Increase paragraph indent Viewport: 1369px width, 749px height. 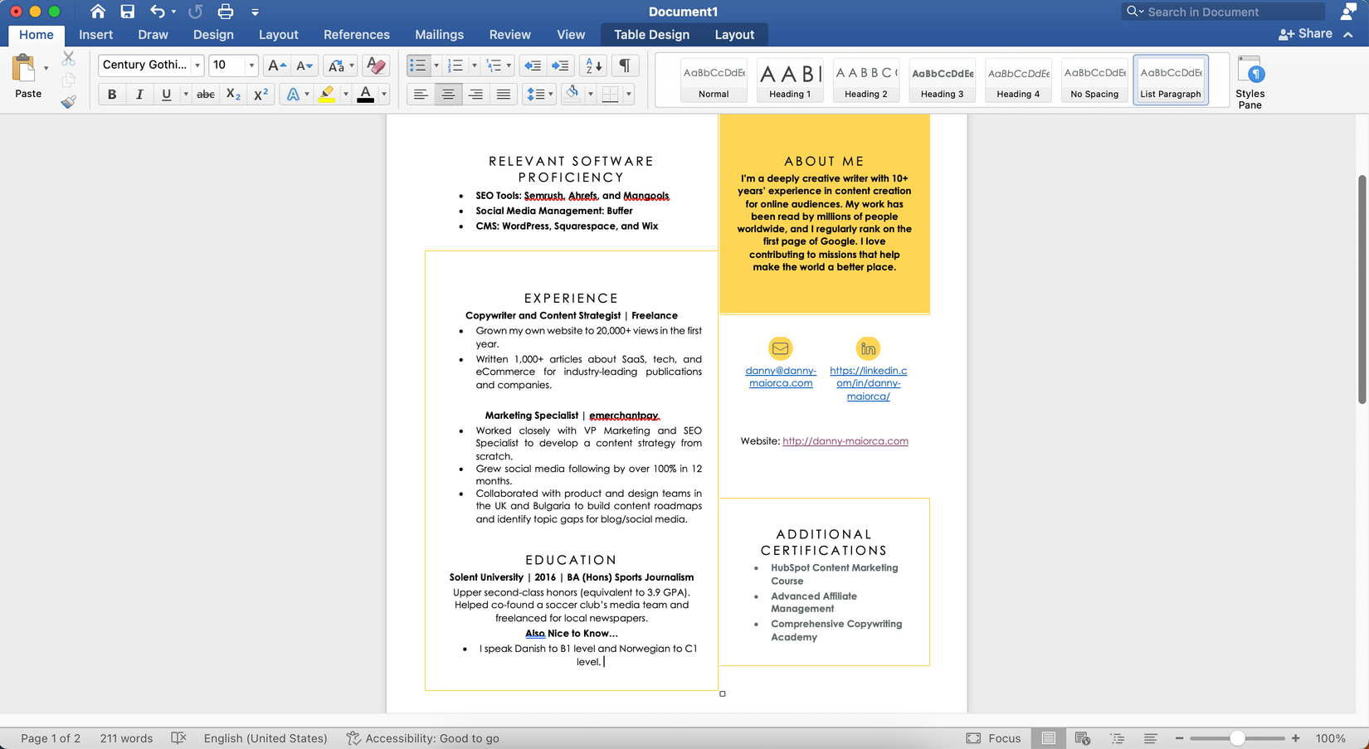coord(561,66)
